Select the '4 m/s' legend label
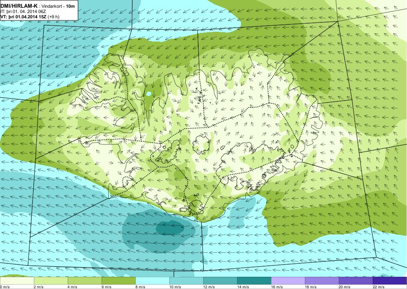Screen dimensions: 407x289 point(72,287)
